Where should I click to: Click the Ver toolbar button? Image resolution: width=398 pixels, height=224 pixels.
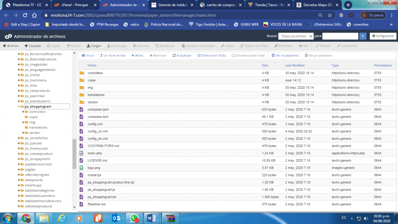[x=303, y=46]
